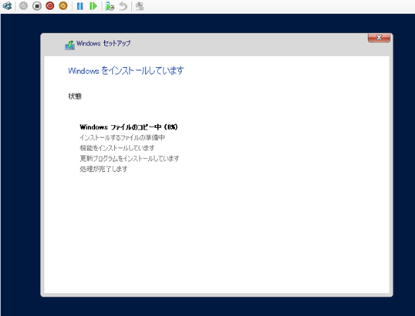Click the Ctrl+Alt+Delete toolbar icon

click(x=7, y=6)
